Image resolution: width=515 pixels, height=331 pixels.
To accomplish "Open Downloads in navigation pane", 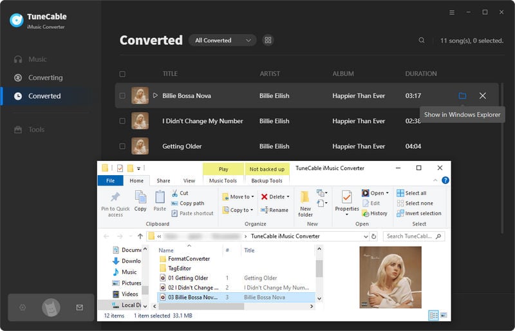I will [126, 261].
